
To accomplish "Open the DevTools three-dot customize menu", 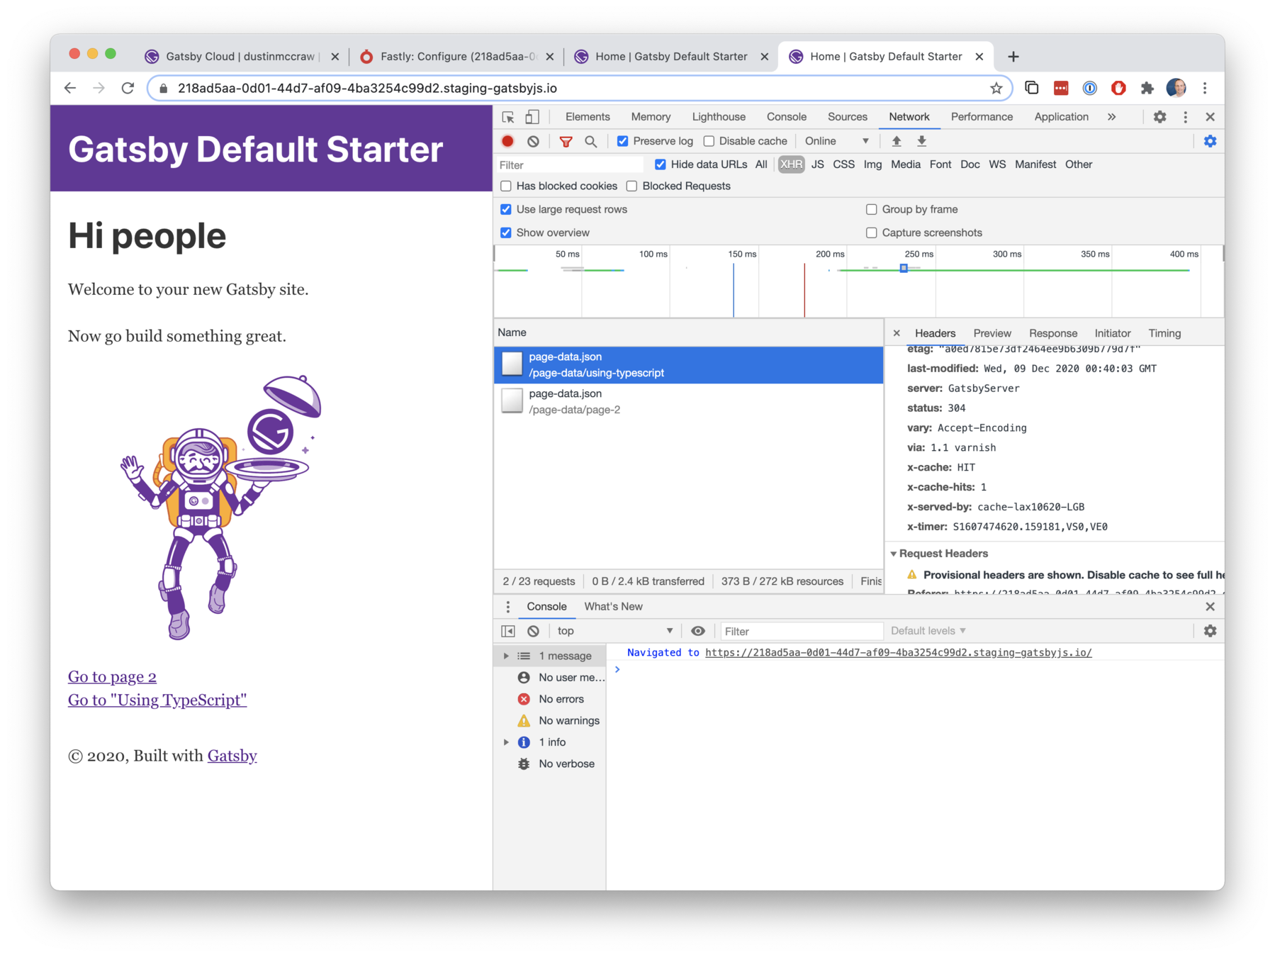I will click(1185, 117).
